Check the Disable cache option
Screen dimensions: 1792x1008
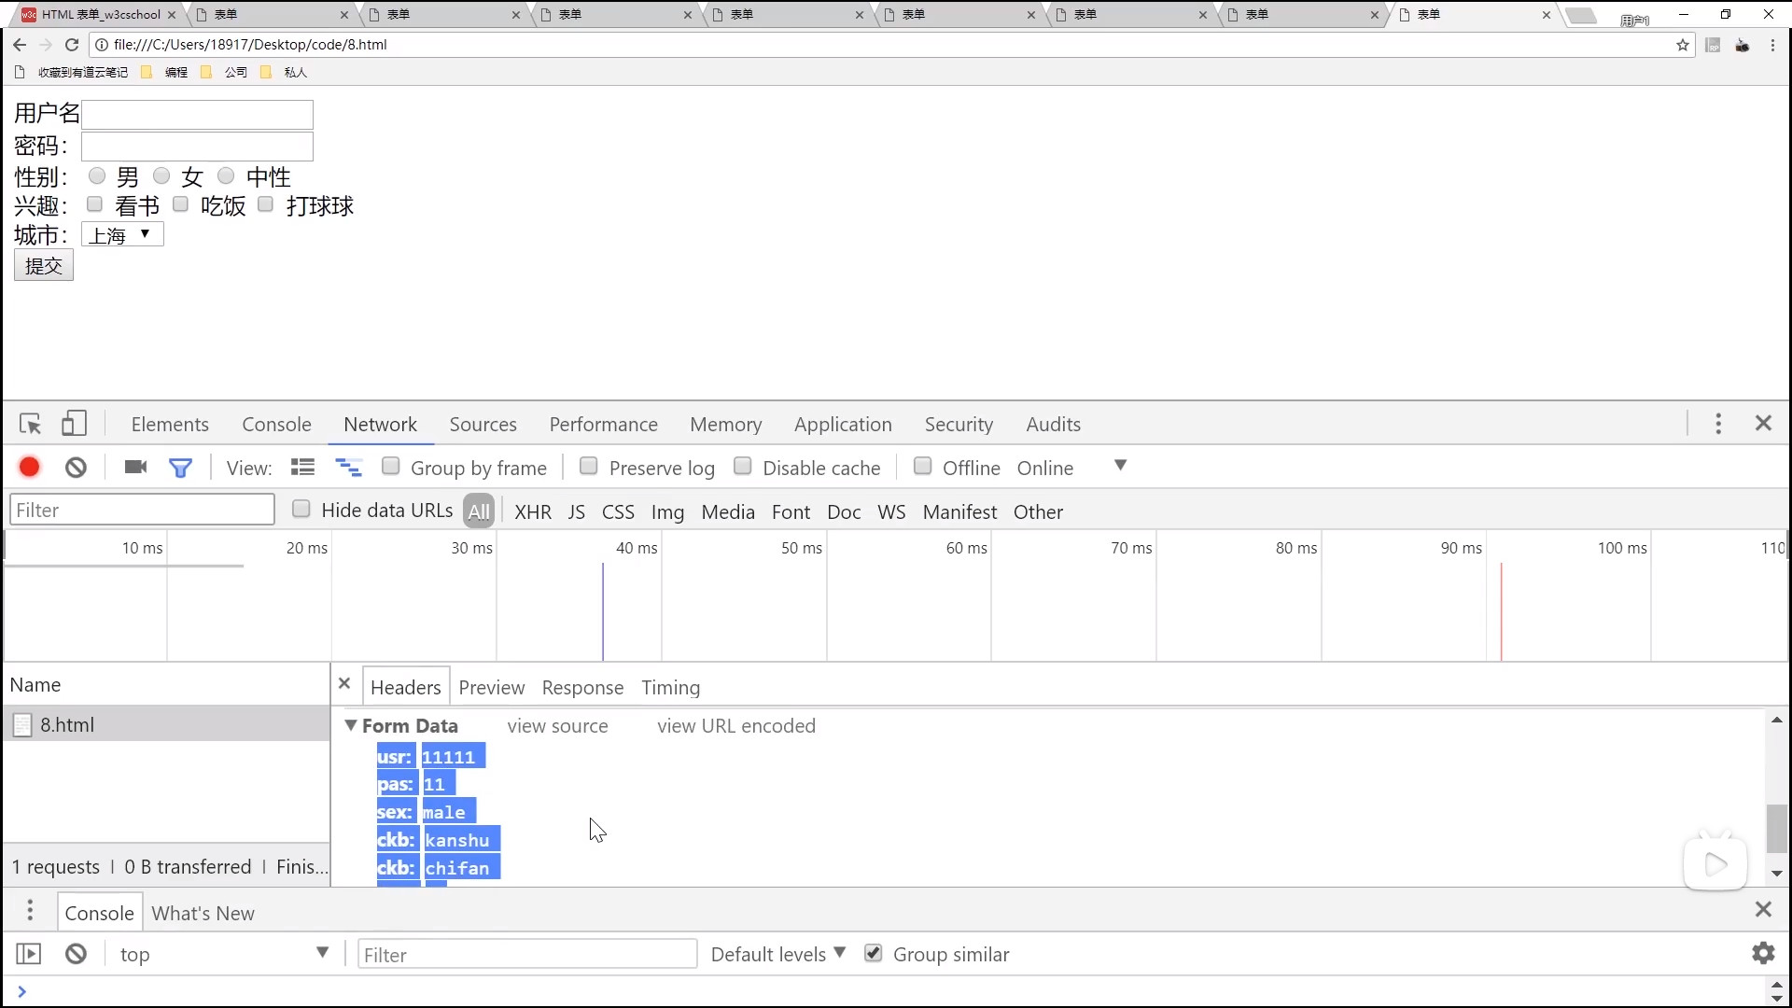(742, 467)
